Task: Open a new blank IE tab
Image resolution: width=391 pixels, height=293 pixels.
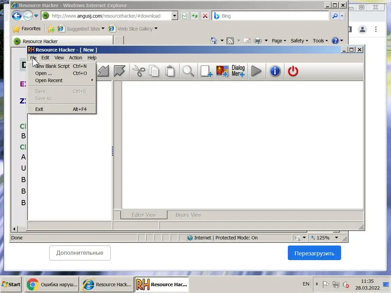Action: (119, 41)
